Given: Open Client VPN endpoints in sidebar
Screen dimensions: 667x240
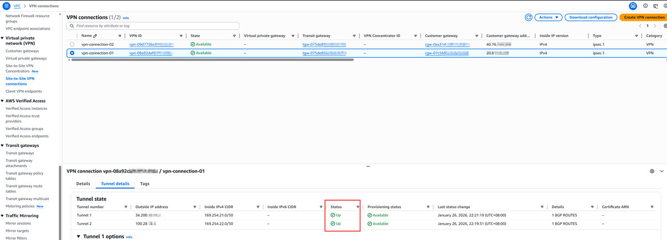Looking at the screenshot, I should (24, 92).
